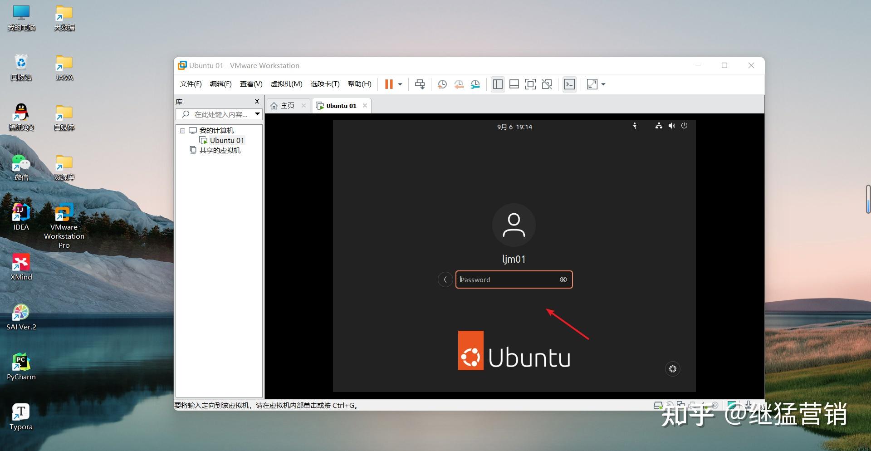This screenshot has height=451, width=871.
Task: Close the Ubuntu 01 tab
Action: click(x=365, y=106)
